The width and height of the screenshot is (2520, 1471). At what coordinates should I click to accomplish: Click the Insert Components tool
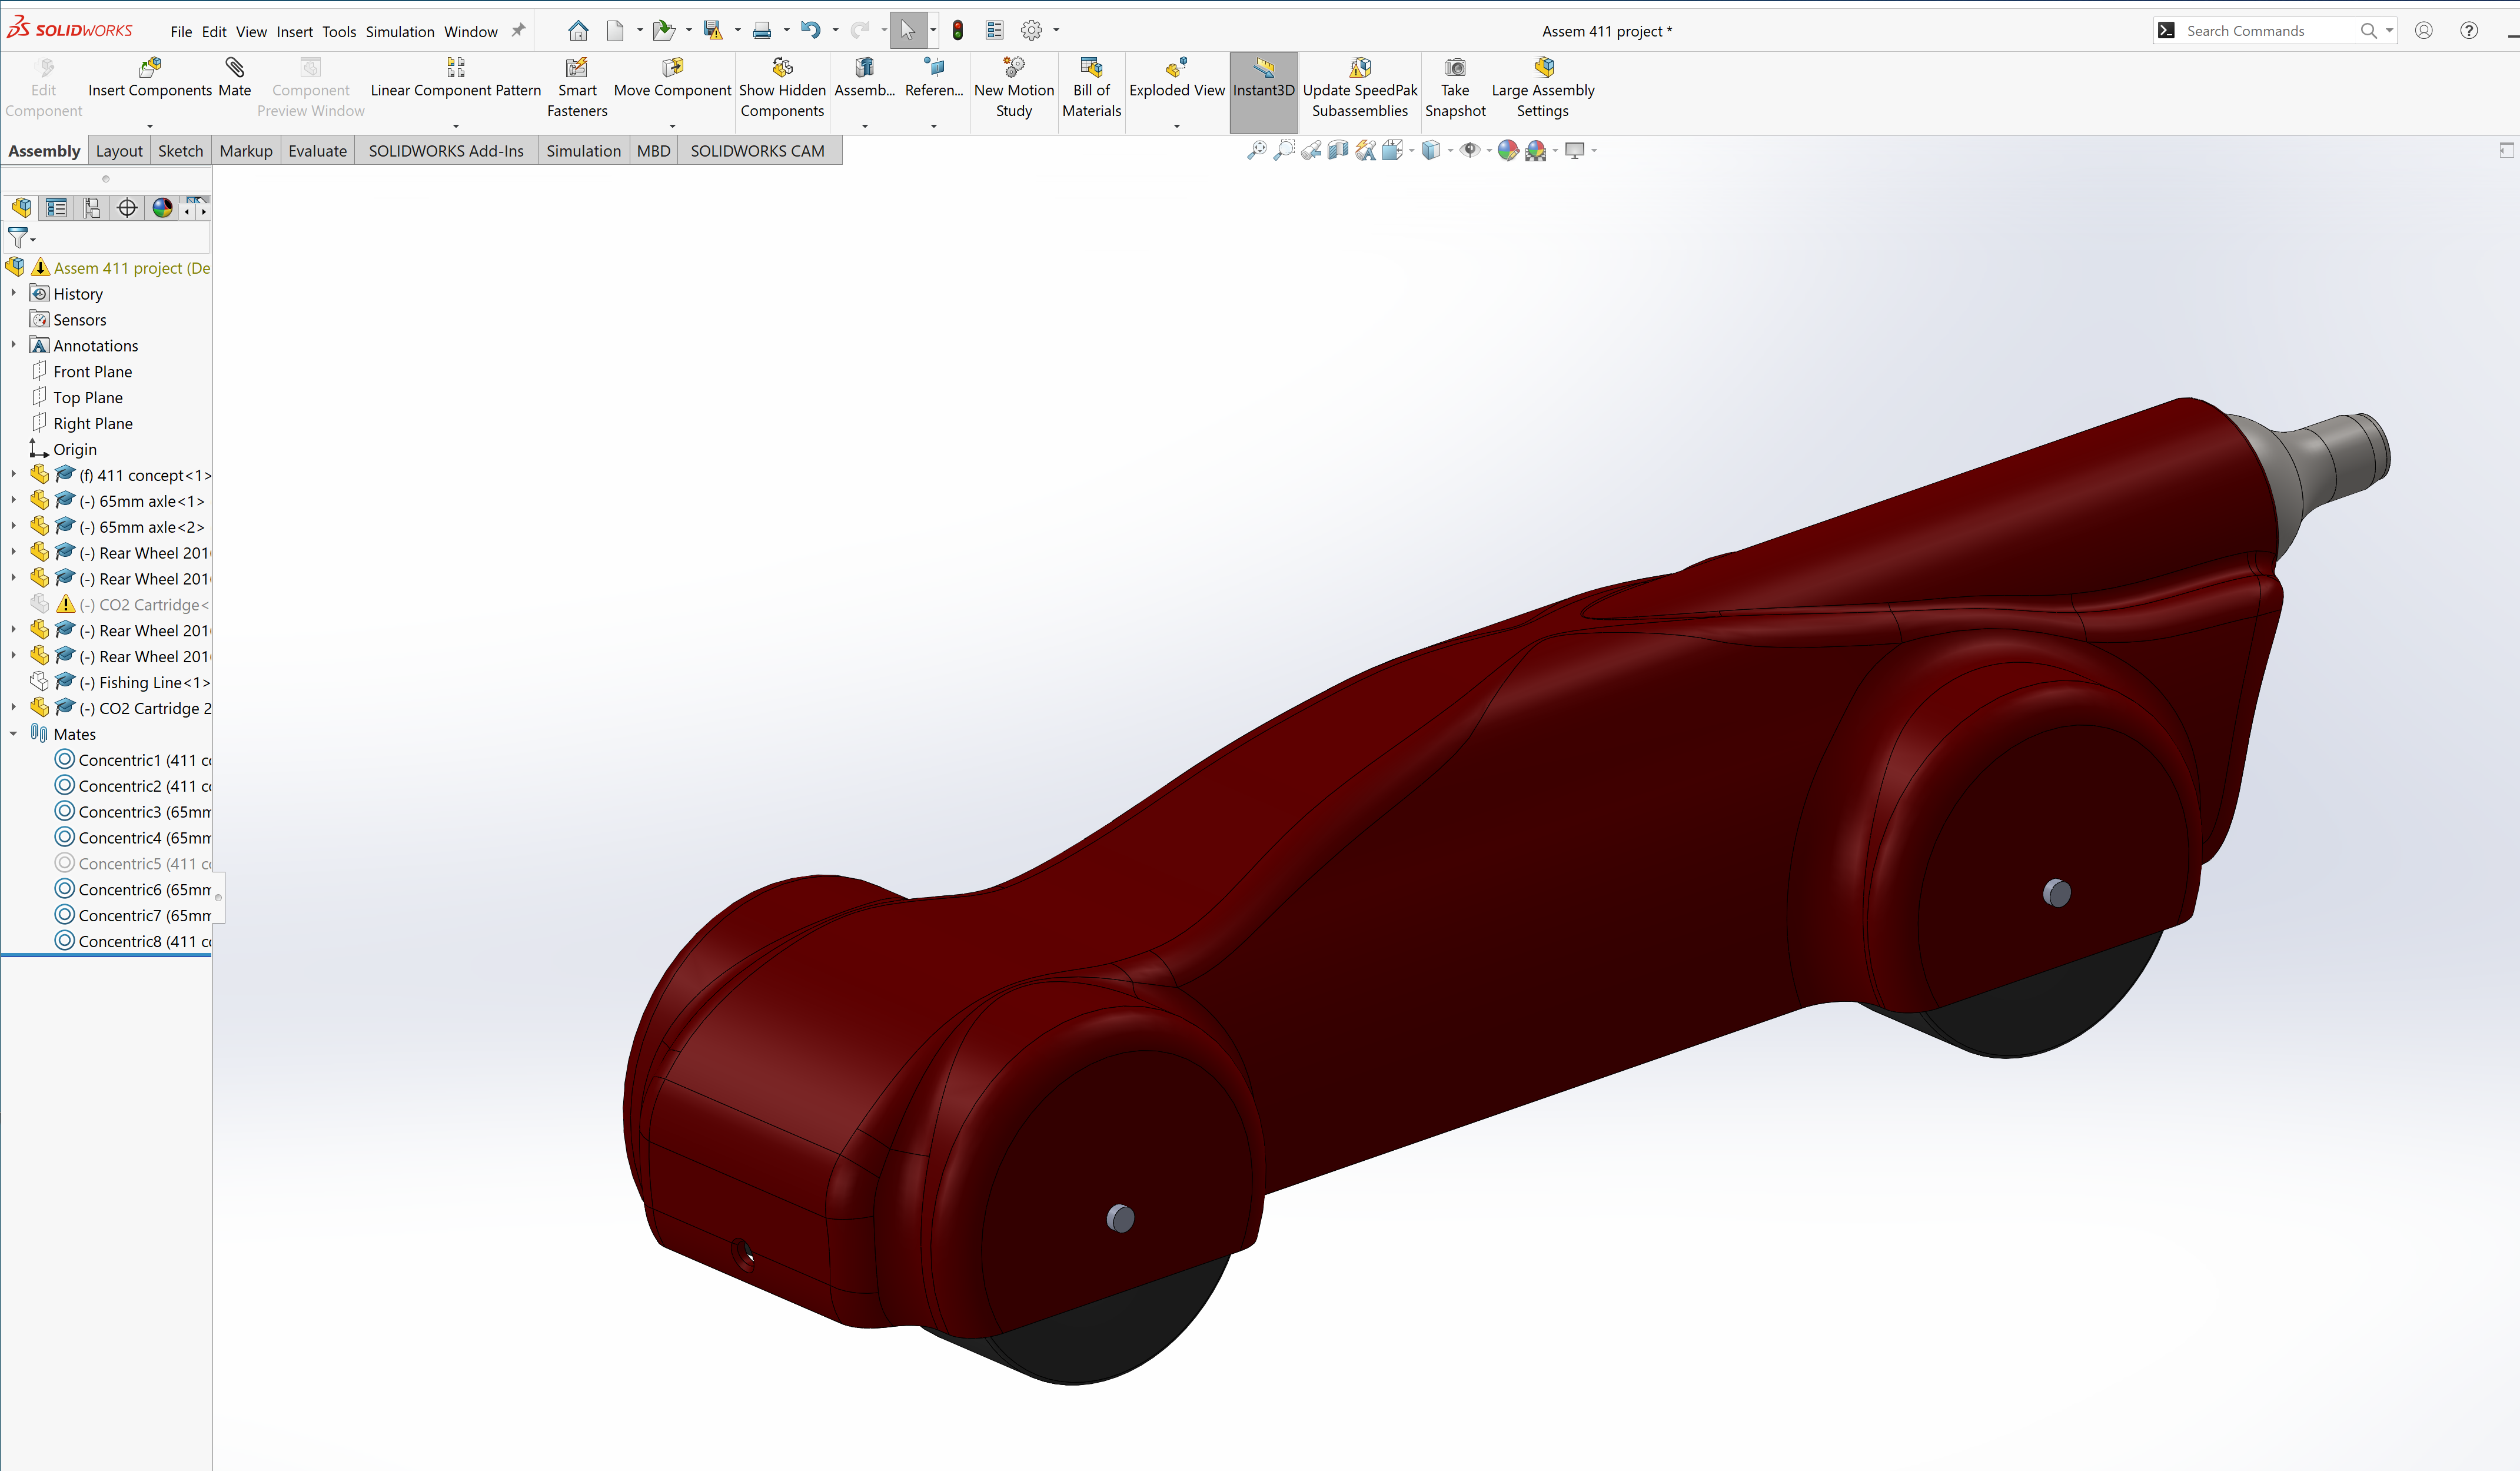click(x=150, y=78)
